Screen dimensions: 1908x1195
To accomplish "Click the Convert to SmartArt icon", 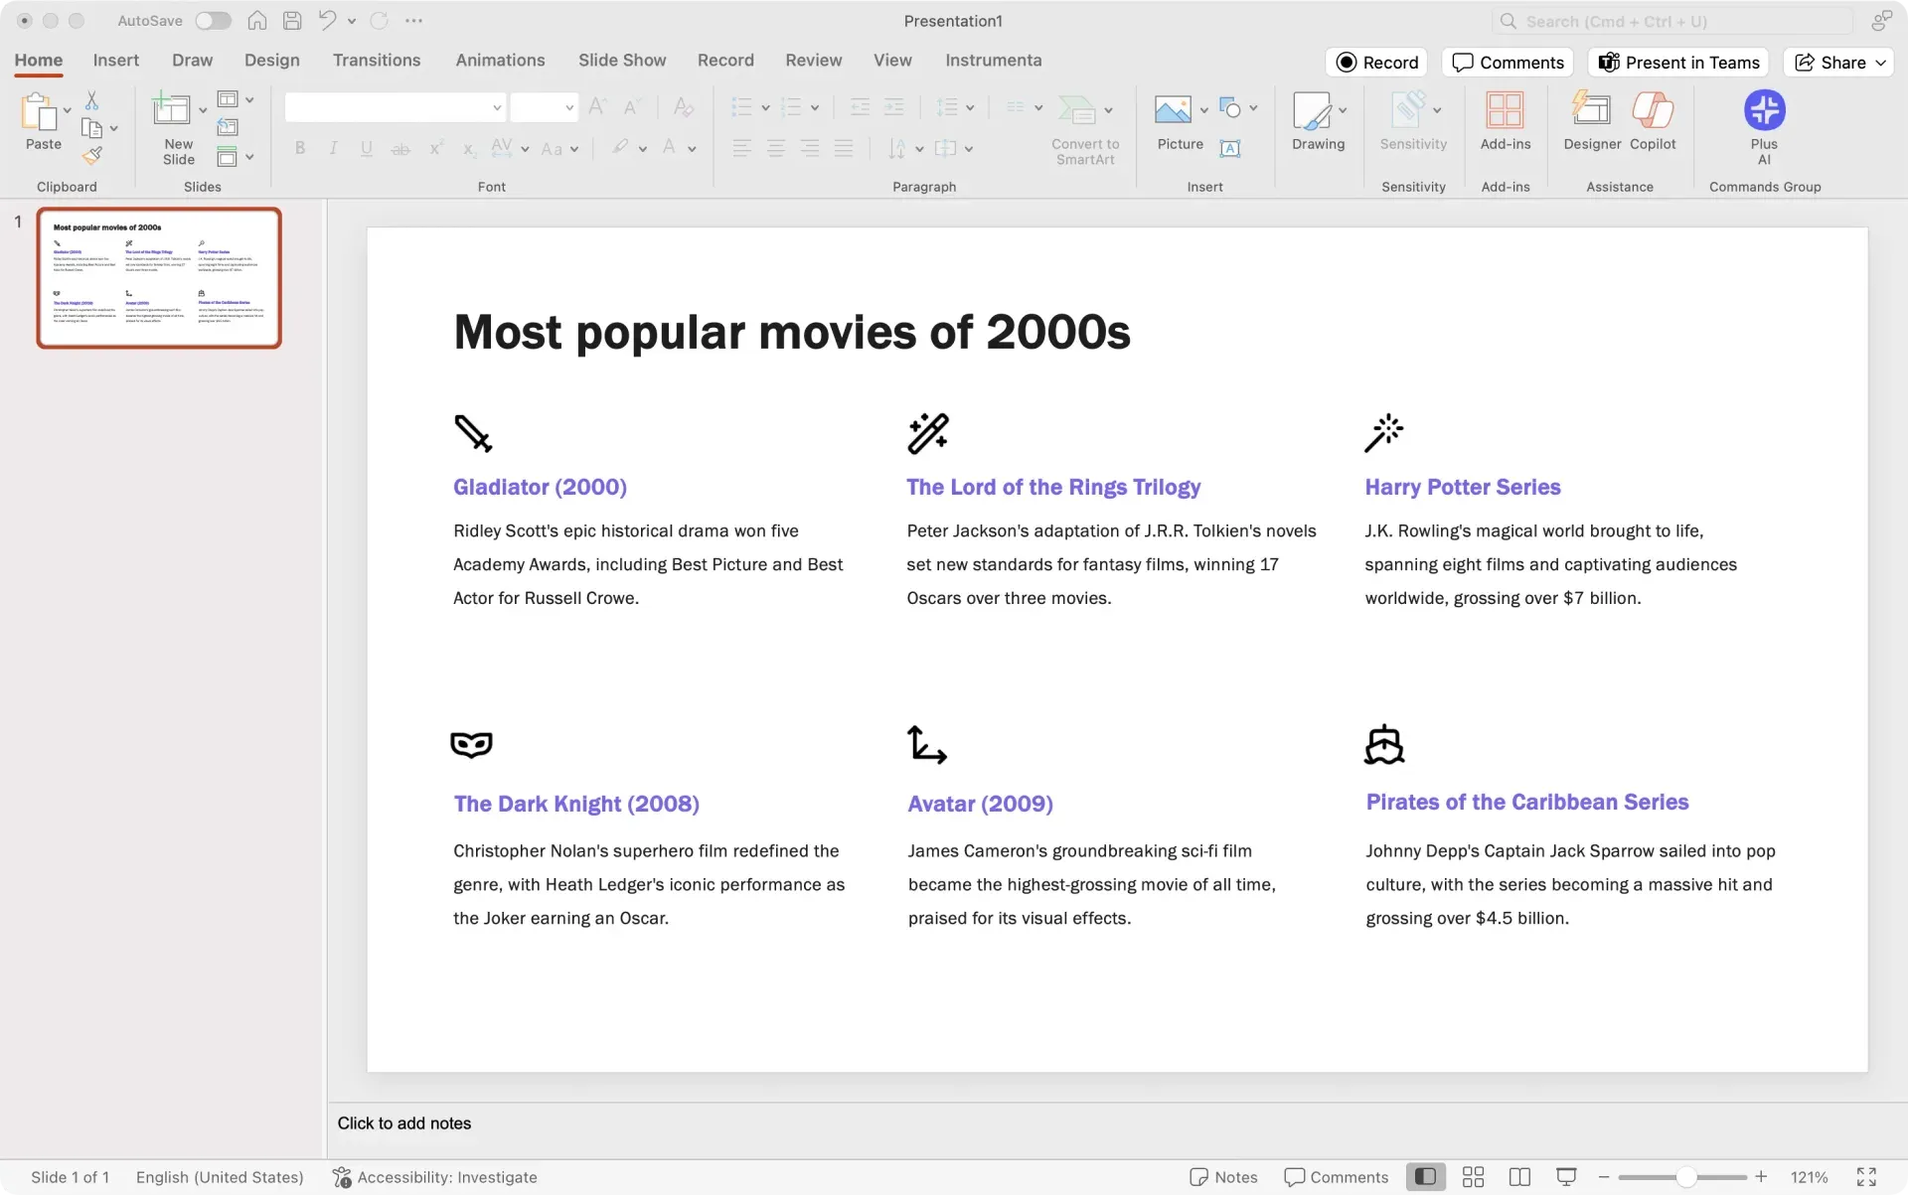I will [1076, 109].
